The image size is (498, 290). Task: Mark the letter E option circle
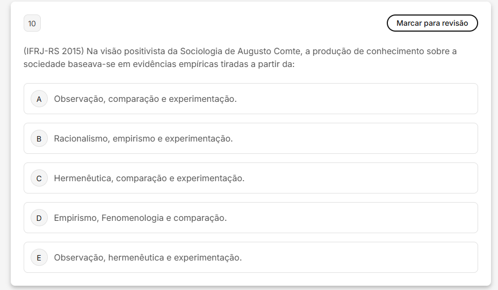point(39,258)
